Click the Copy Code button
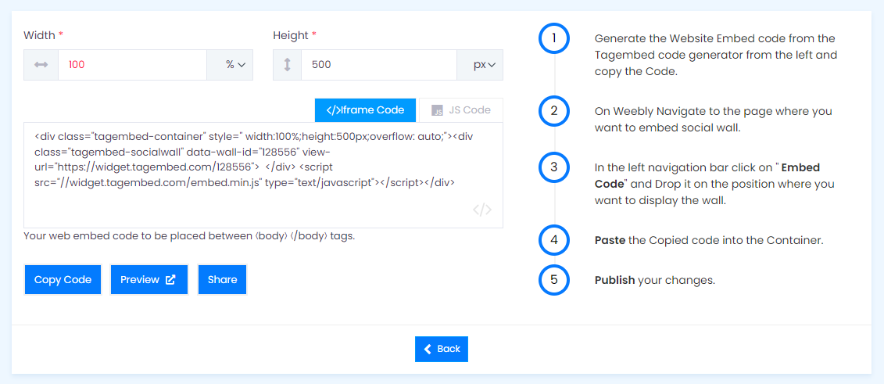The width and height of the screenshot is (884, 384). click(63, 280)
